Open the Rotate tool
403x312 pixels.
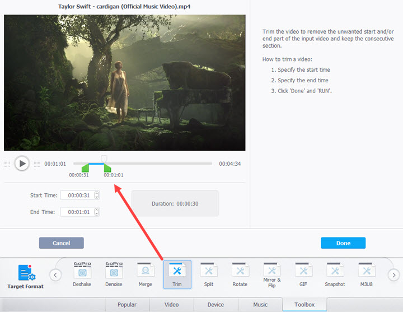pyautogui.click(x=240, y=274)
